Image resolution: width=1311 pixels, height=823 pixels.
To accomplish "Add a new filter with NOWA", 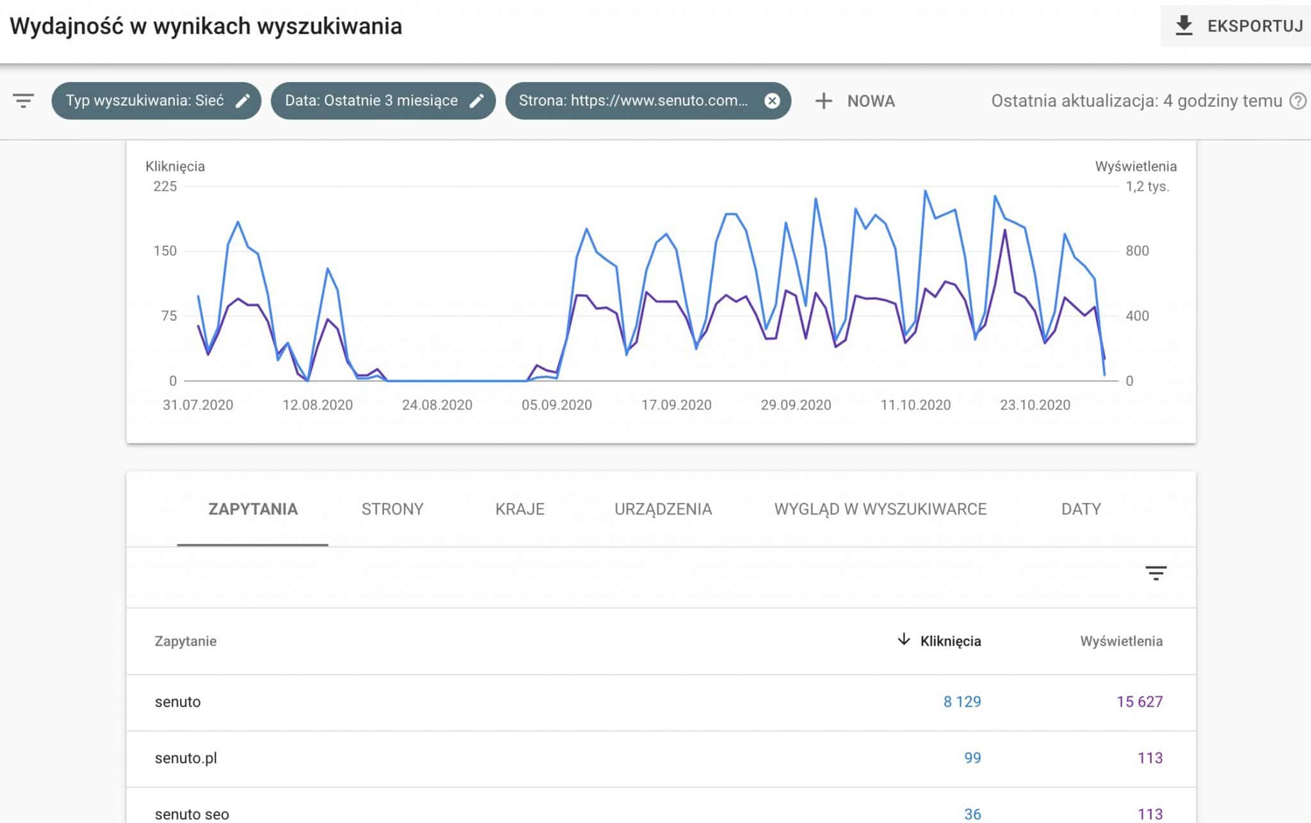I will pyautogui.click(x=855, y=101).
